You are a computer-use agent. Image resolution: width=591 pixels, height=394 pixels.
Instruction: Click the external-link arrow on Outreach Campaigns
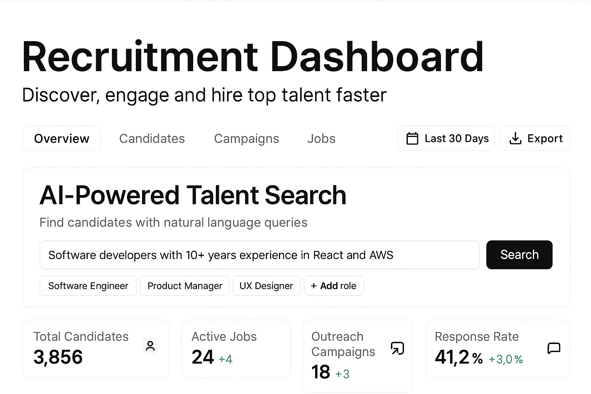[x=398, y=347]
